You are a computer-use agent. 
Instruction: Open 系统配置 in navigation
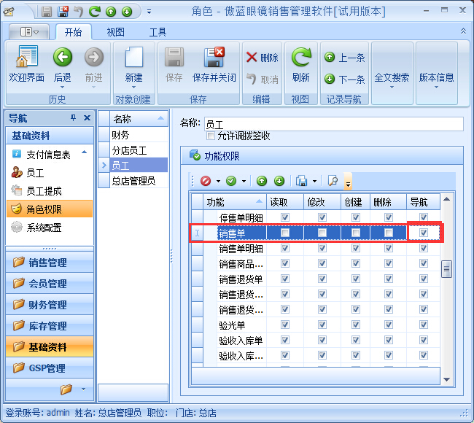[x=44, y=227]
